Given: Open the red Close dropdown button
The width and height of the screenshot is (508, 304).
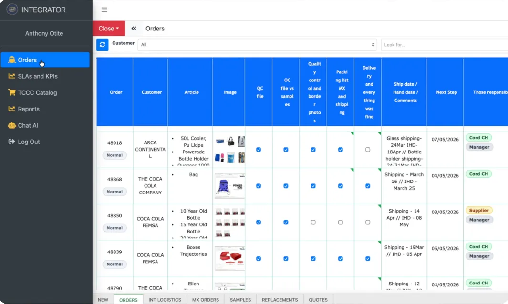Looking at the screenshot, I should [109, 29].
